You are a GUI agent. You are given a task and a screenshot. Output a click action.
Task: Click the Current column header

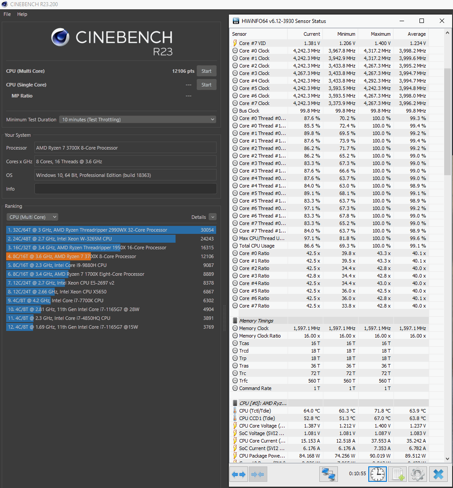[x=305, y=34]
